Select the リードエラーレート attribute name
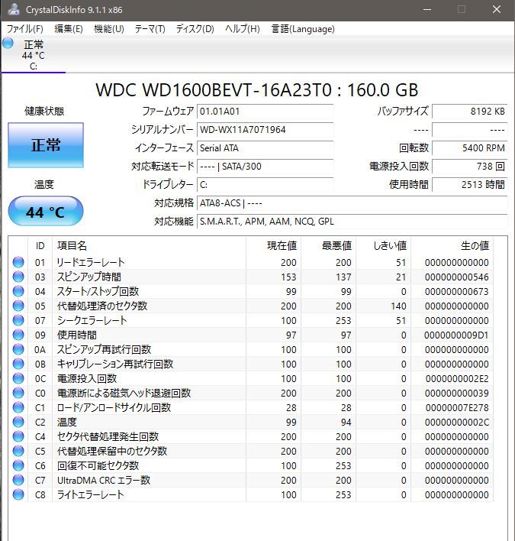Viewport: 515px width, 541px height. tap(91, 263)
